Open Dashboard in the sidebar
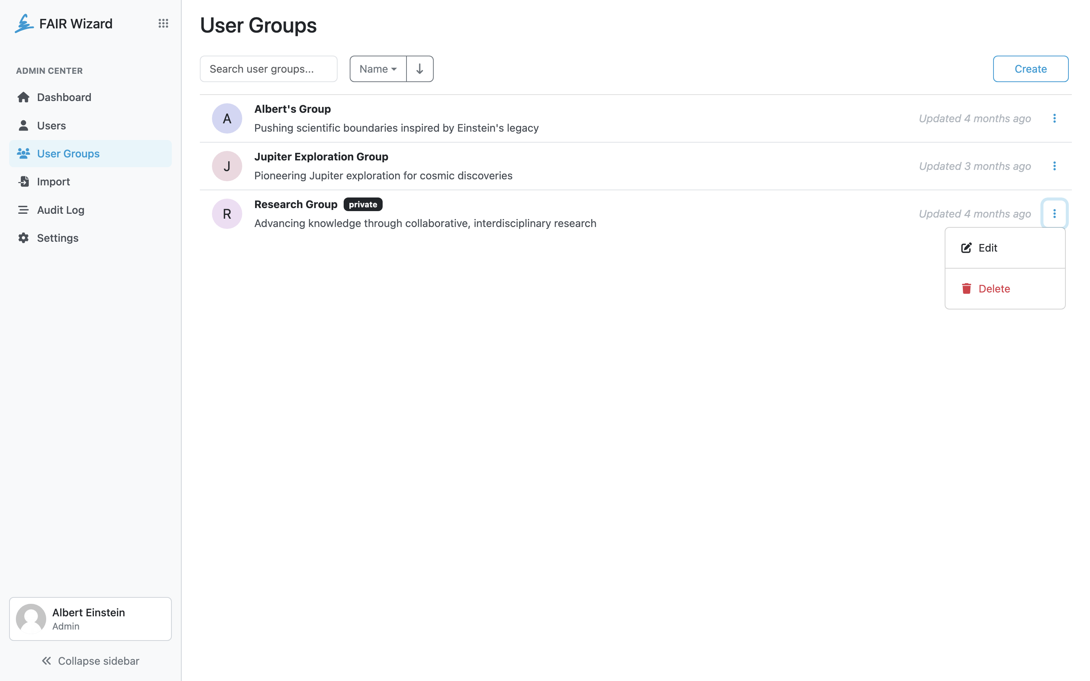This screenshot has height=681, width=1090. point(90,97)
